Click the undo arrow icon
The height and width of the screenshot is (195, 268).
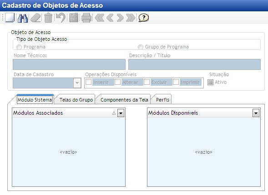[x=61, y=18]
